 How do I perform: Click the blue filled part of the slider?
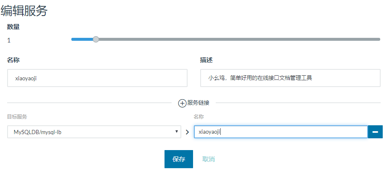82,39
